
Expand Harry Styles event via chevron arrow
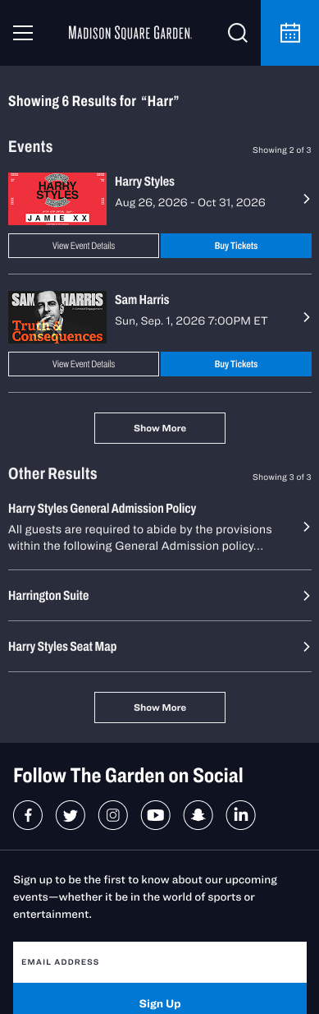point(306,199)
